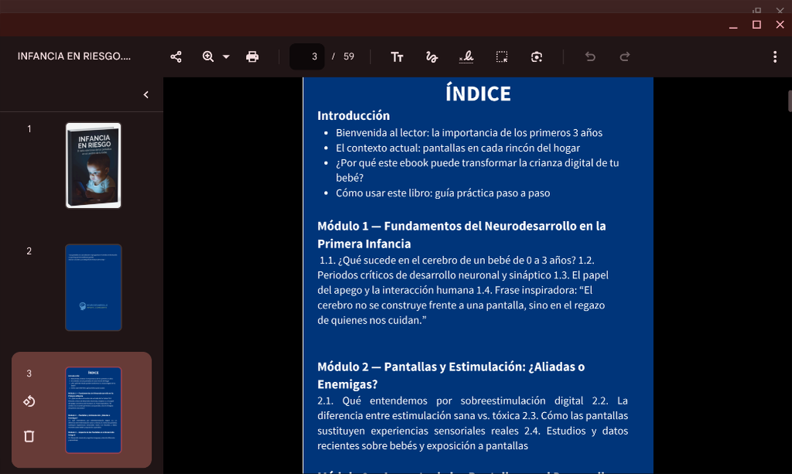Print the document using the printer icon

tap(252, 56)
